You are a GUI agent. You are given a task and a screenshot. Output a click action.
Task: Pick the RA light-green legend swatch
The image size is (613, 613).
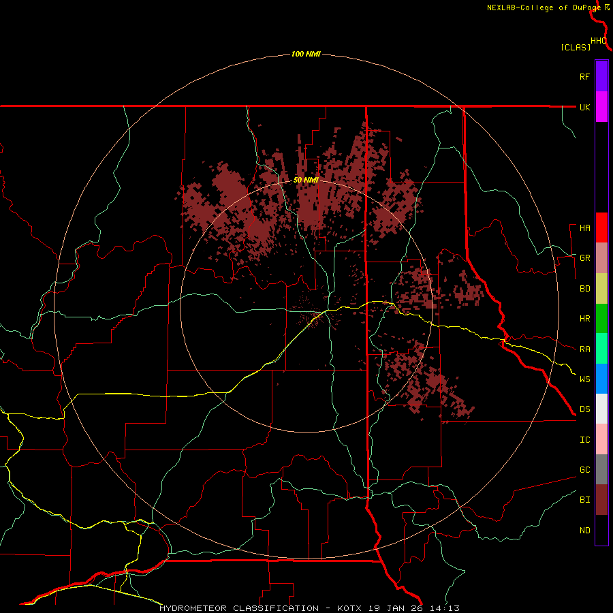tap(601, 349)
